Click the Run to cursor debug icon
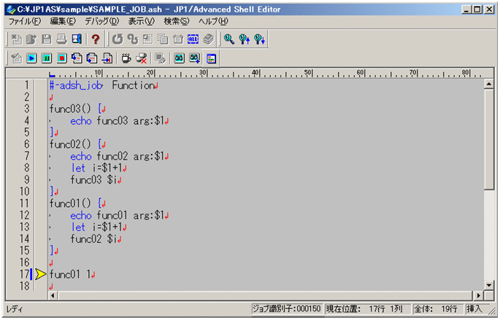The image size is (500, 320). (x=107, y=58)
